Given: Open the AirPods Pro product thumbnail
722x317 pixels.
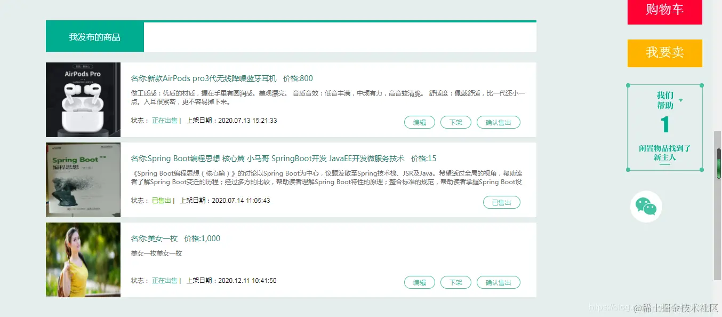Looking at the screenshot, I should (x=83, y=100).
